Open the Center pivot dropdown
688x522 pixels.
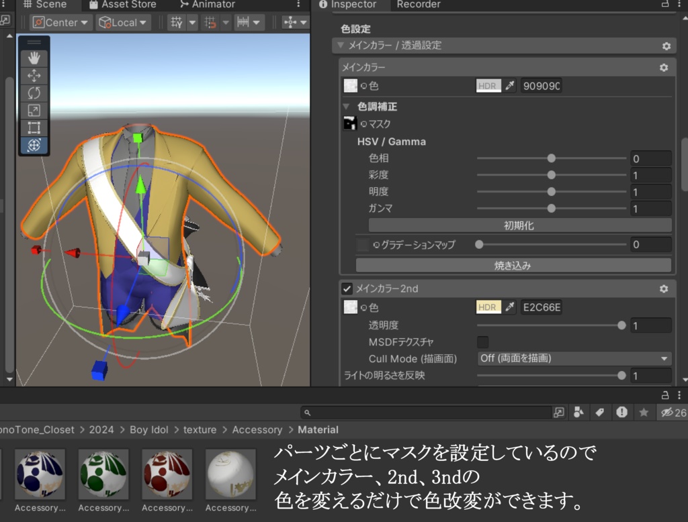click(60, 22)
